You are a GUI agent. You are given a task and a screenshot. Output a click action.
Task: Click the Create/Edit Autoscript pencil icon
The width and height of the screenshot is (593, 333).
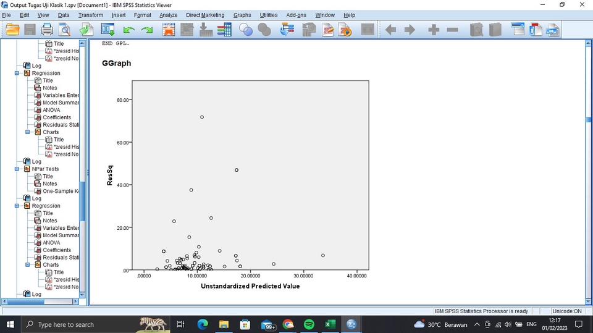328,30
